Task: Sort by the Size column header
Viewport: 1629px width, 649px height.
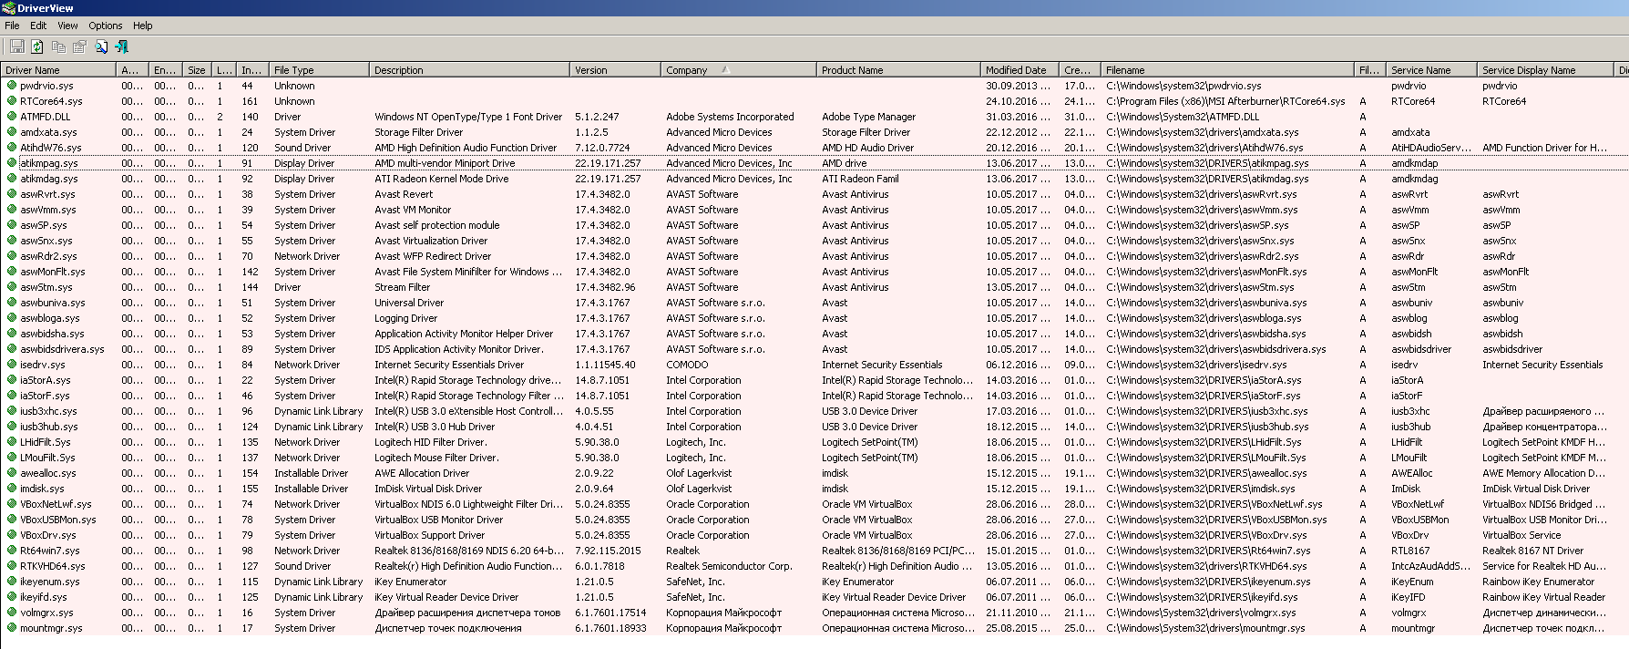Action: [197, 70]
